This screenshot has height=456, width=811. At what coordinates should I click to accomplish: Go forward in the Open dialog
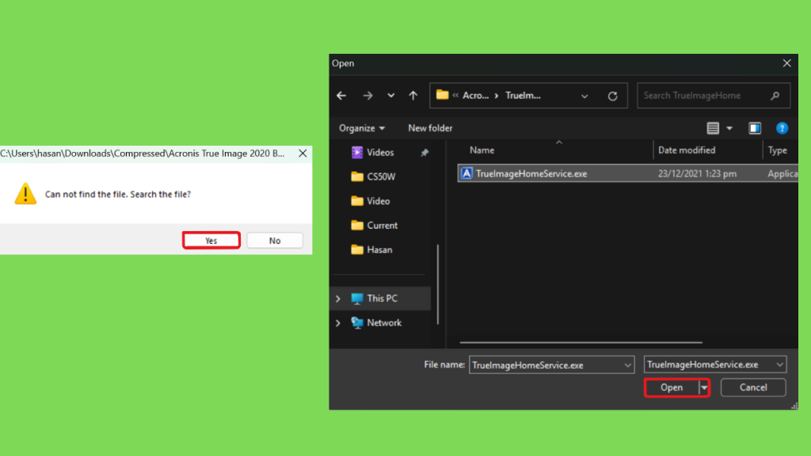pos(367,96)
